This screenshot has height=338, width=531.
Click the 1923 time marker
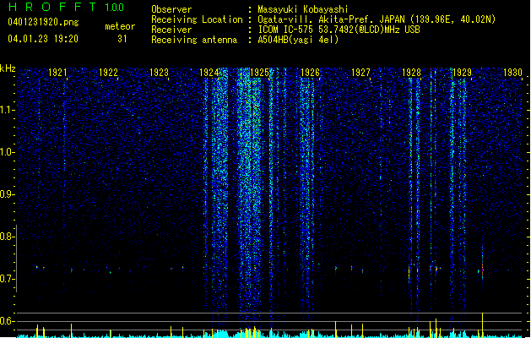tap(159, 73)
